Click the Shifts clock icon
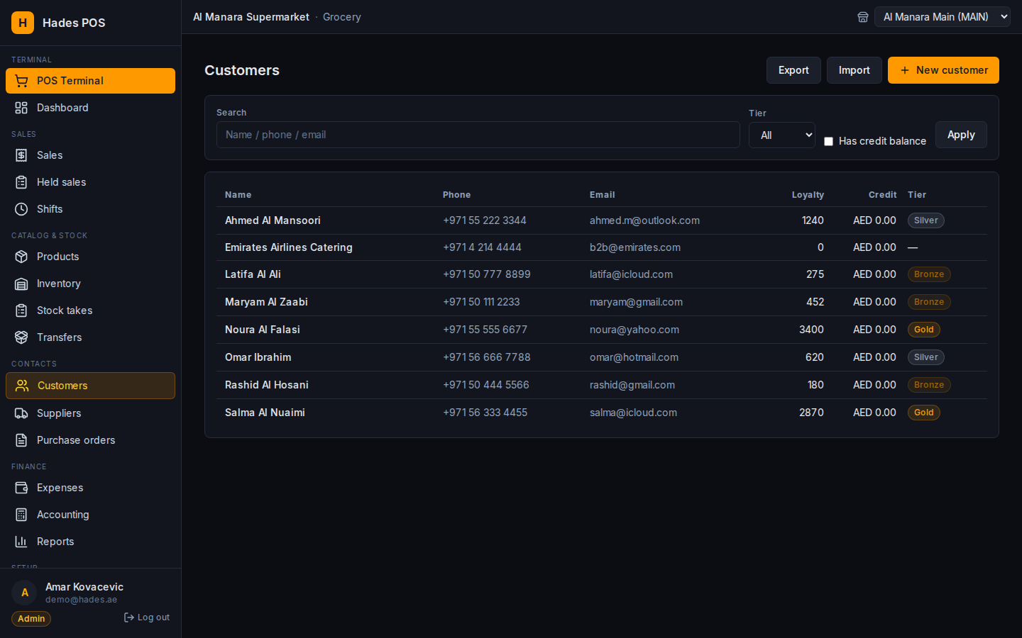 click(21, 209)
